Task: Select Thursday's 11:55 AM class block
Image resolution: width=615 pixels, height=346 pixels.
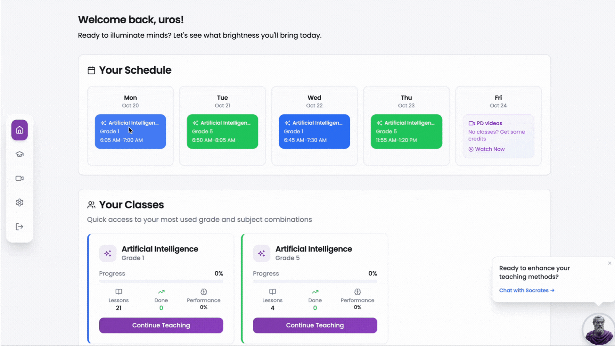Action: pos(406,131)
